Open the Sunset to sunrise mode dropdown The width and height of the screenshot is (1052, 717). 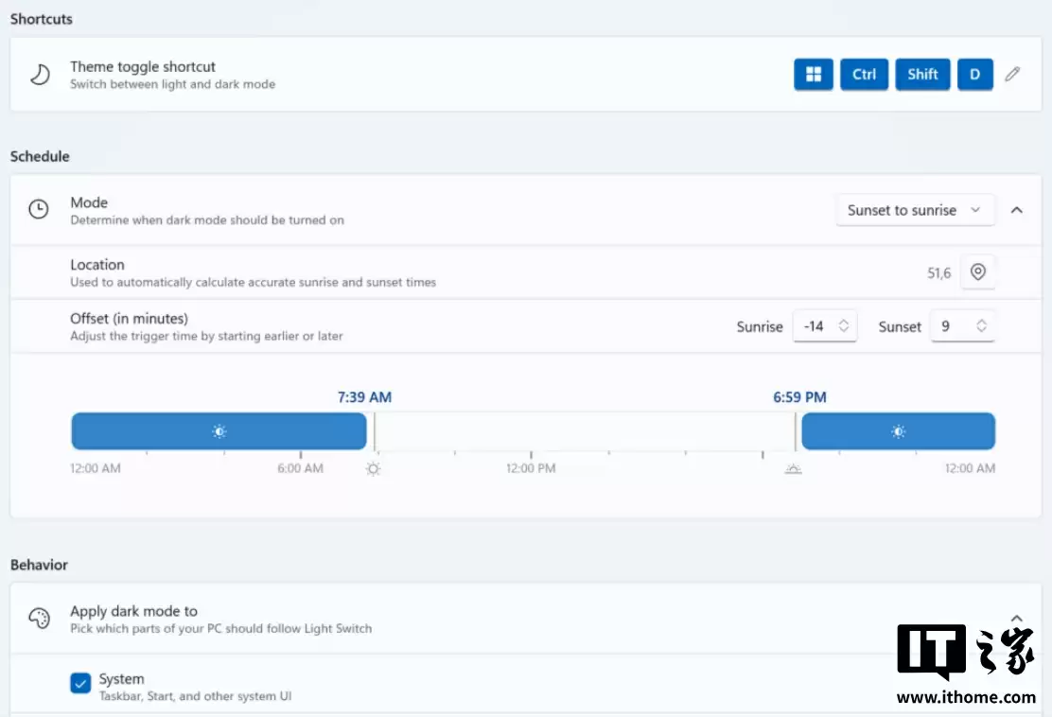coord(914,210)
